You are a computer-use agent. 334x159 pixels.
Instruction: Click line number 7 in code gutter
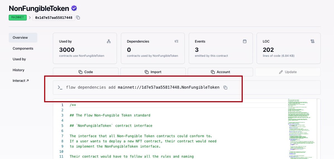pos(62,136)
